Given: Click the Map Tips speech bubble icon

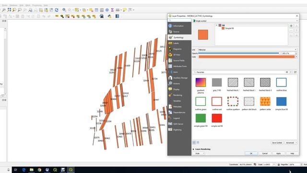Looking at the screenshot, I should click(125, 10).
